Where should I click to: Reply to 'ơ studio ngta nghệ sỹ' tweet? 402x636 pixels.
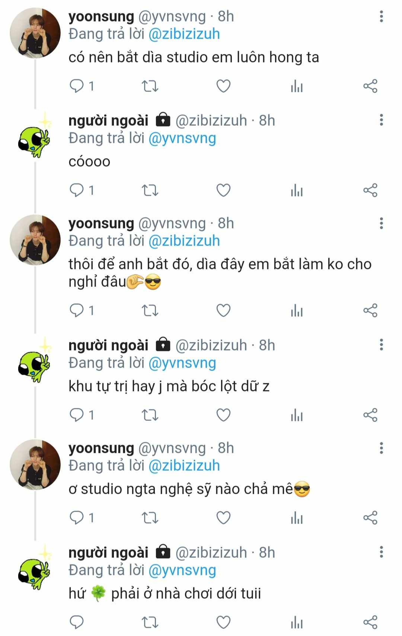77,518
